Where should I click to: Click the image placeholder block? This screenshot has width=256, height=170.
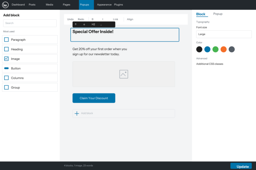[x=124, y=74]
